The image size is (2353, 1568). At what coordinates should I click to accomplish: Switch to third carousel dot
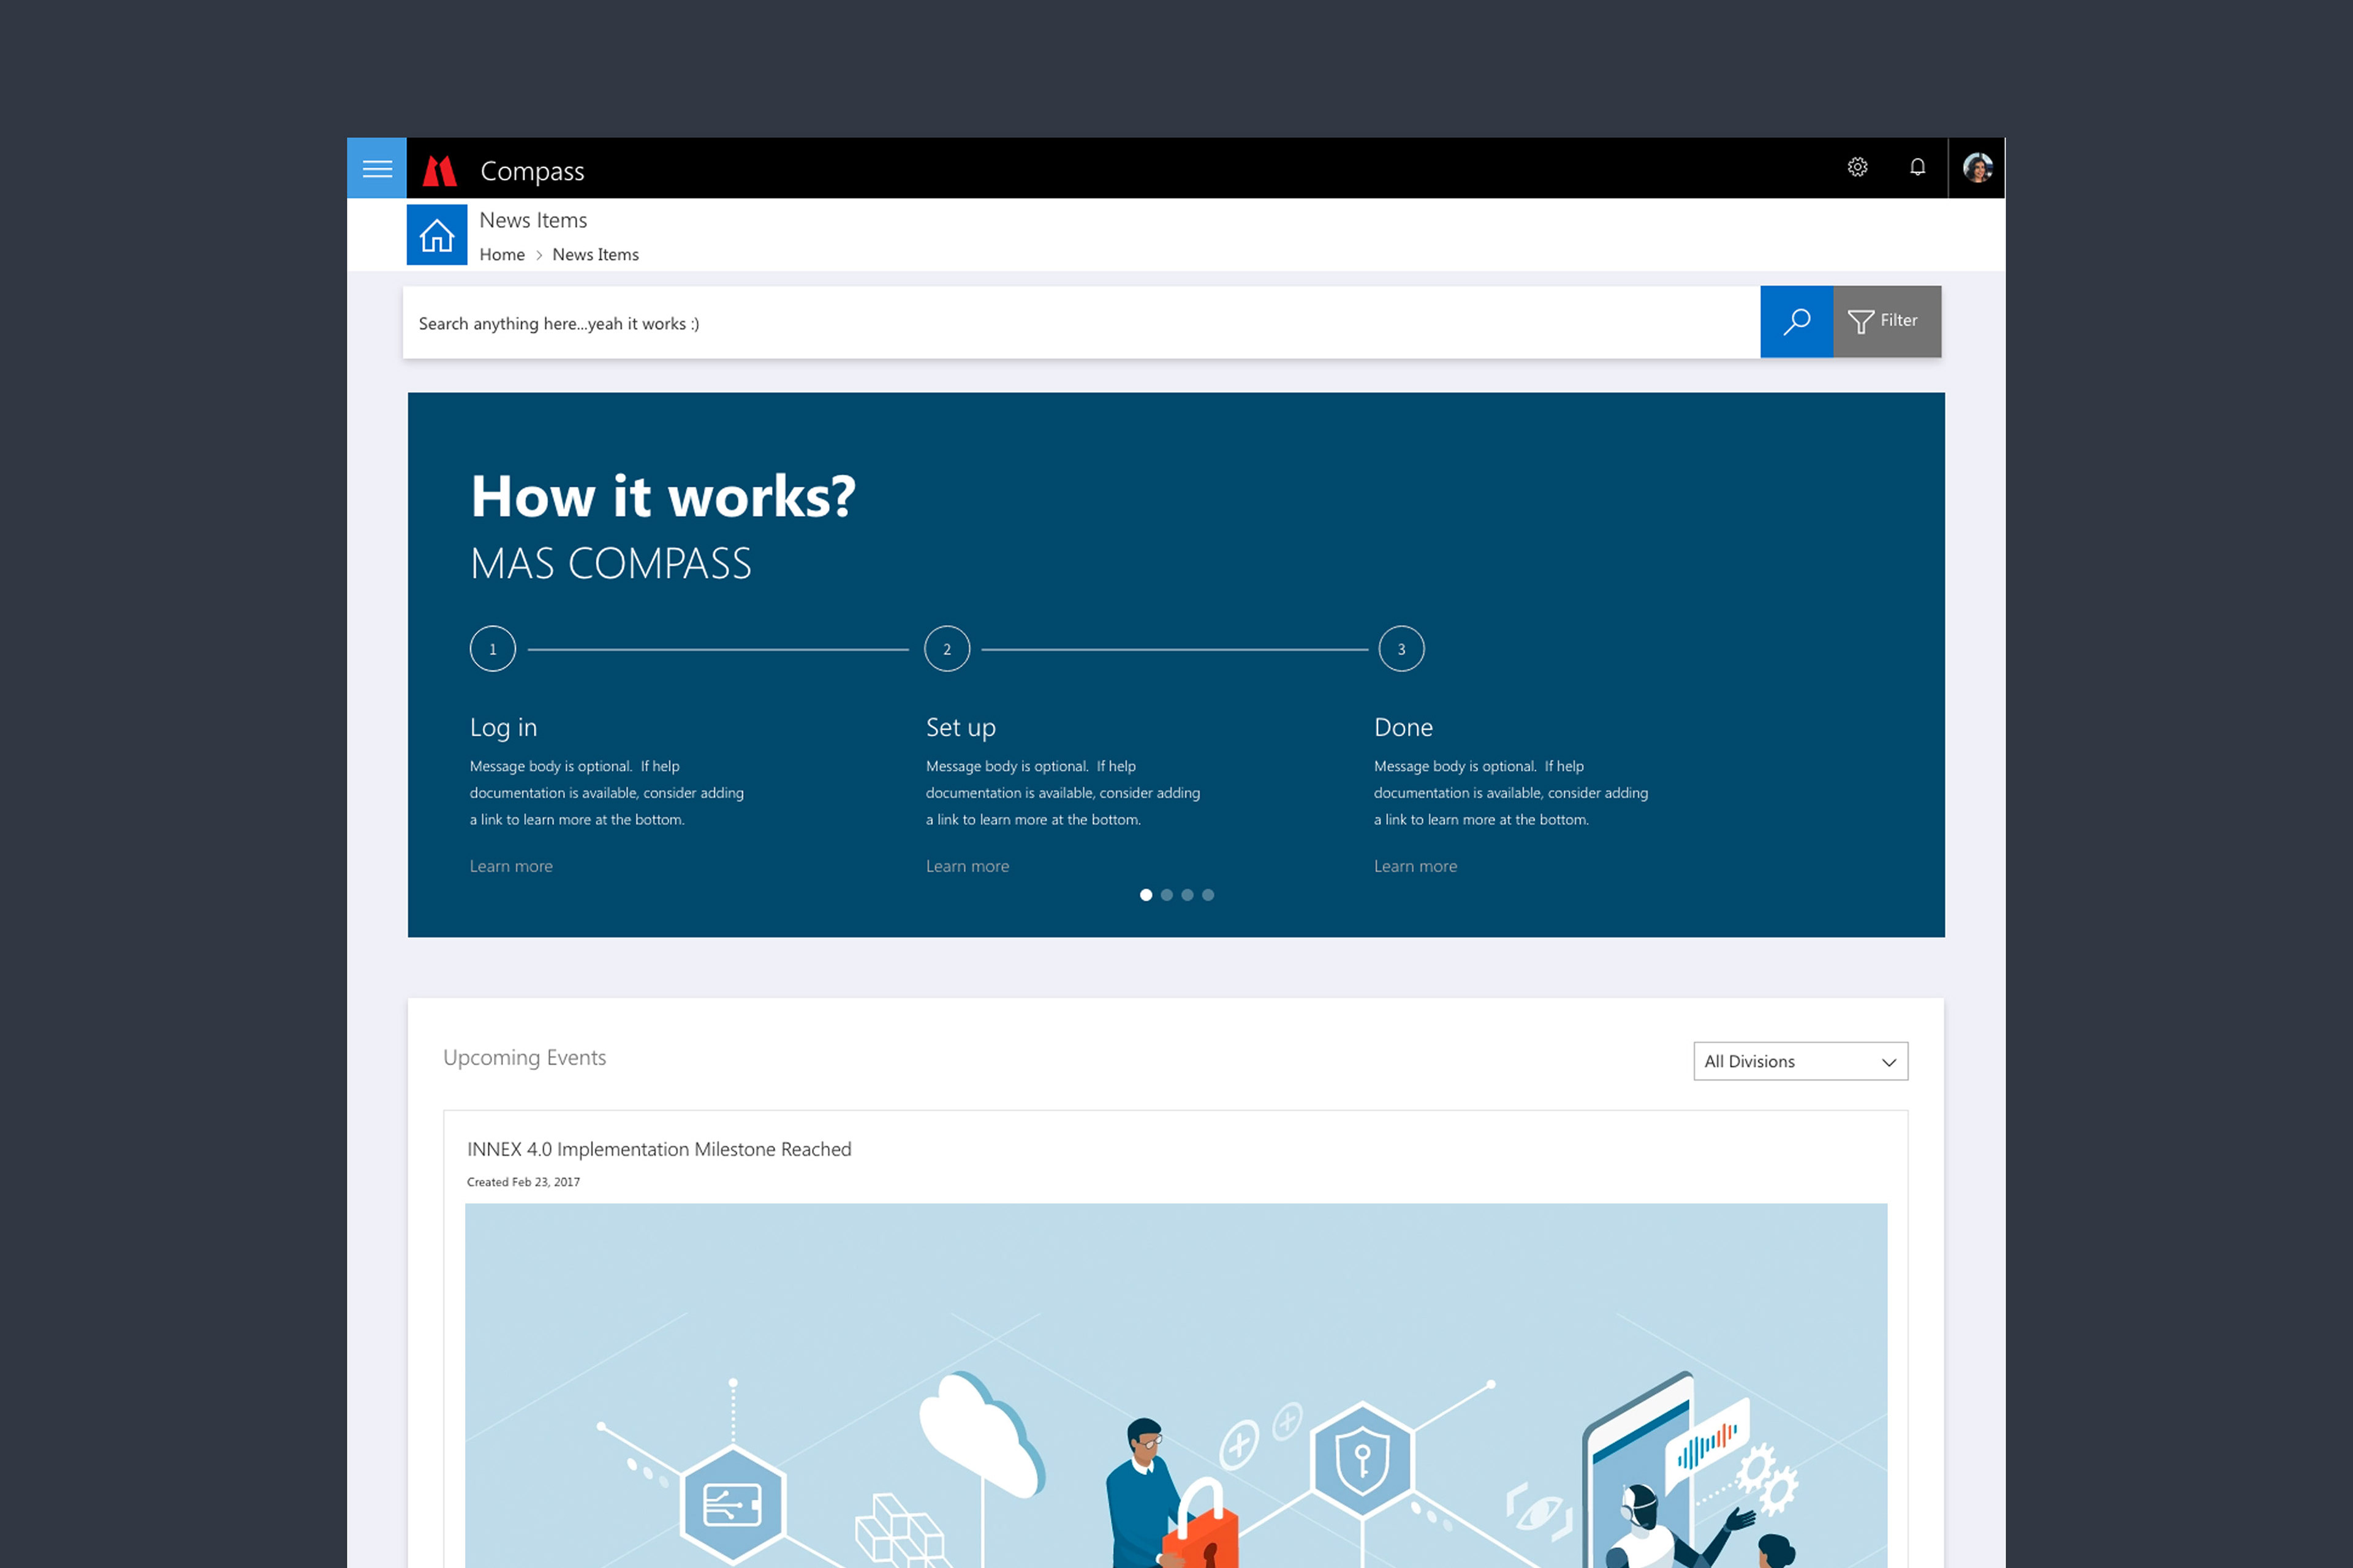click(x=1188, y=895)
